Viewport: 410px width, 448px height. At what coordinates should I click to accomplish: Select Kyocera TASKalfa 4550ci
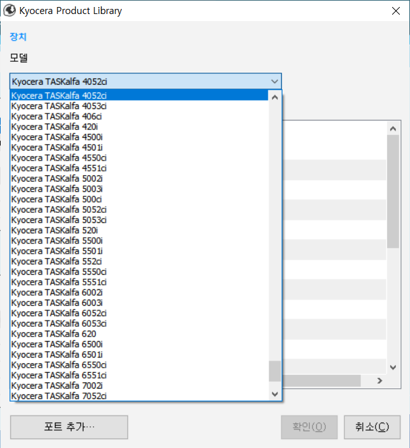[139, 157]
